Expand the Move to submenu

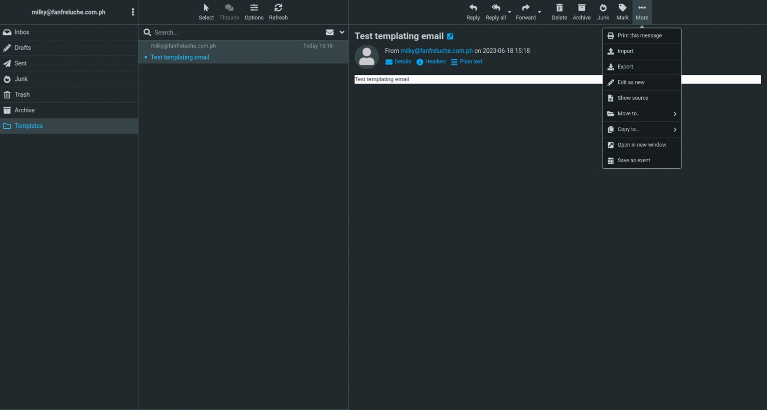[642, 114]
